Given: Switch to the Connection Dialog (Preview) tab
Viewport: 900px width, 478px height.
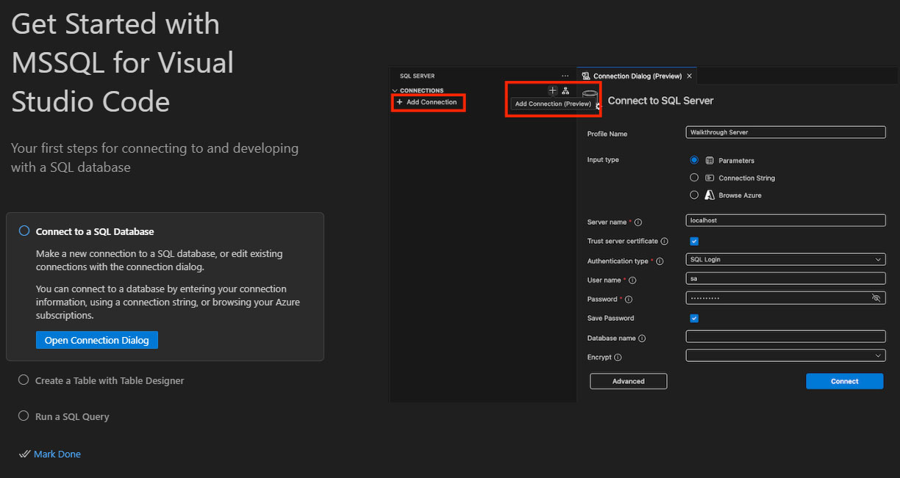Looking at the screenshot, I should (x=637, y=76).
